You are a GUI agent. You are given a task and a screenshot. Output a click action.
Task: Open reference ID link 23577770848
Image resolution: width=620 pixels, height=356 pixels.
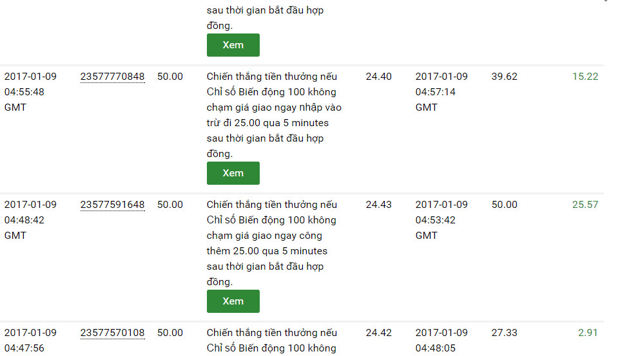(x=112, y=77)
